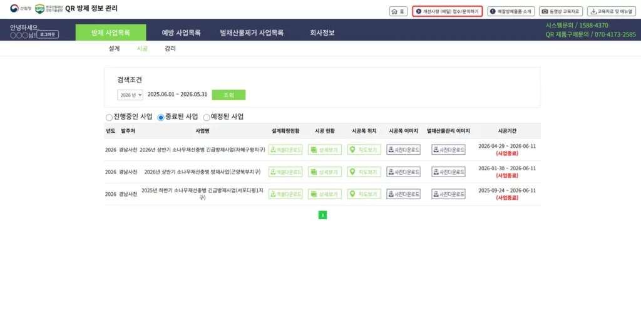Select 종료된 사업 radio button
This screenshot has width=641, height=320.
[x=161, y=118]
